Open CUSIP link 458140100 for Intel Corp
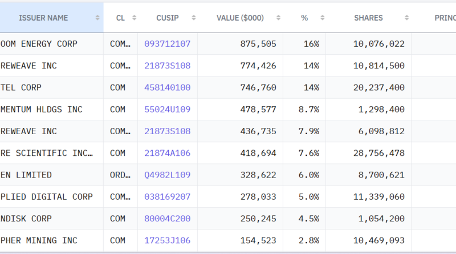Screen dimensions: 456x254 click(x=167, y=88)
